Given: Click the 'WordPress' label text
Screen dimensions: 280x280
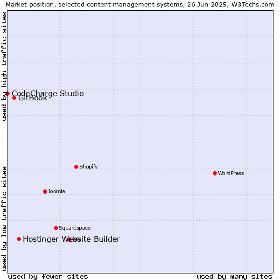Looking at the screenshot, I should coord(231,173).
